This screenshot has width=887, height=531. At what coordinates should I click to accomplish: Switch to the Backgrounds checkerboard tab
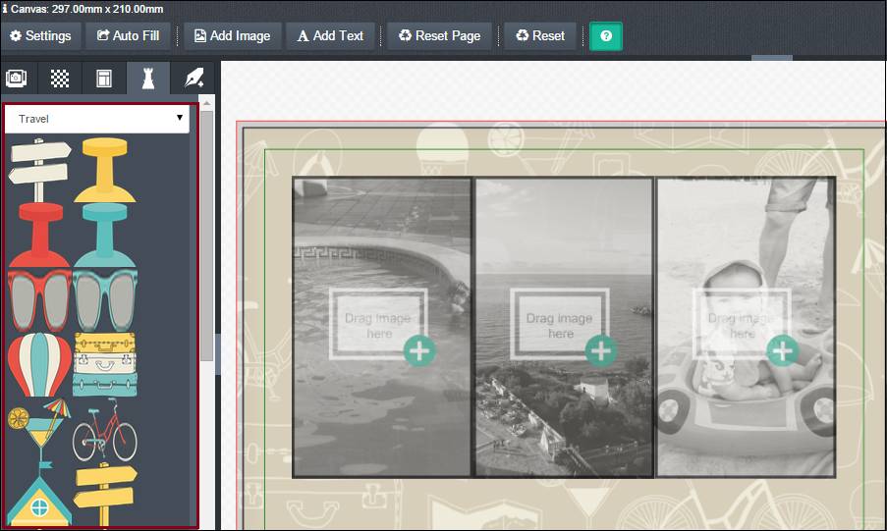[61, 79]
